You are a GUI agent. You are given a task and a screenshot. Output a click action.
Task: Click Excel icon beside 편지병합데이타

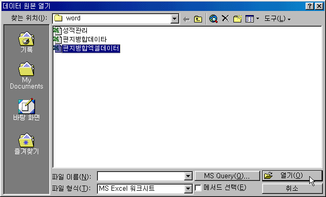pyautogui.click(x=58, y=40)
